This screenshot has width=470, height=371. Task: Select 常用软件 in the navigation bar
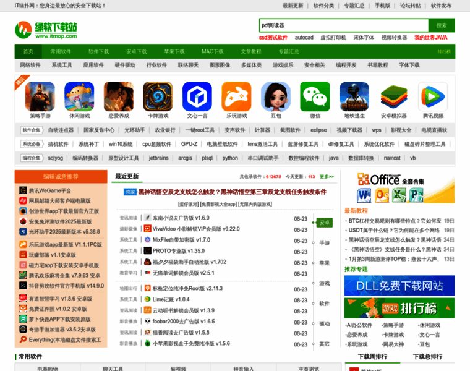pos(61,51)
